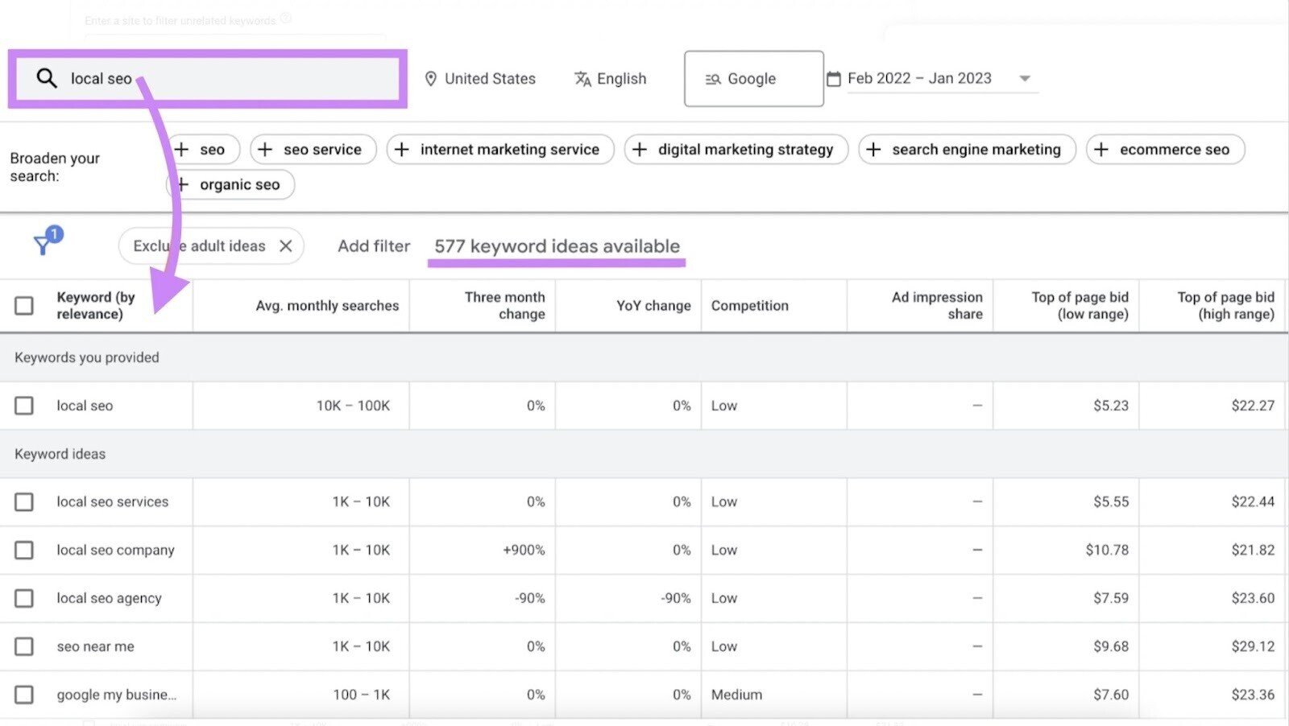1289x726 pixels.
Task: Remove Exclude adult ideas via its X icon
Action: coord(286,245)
